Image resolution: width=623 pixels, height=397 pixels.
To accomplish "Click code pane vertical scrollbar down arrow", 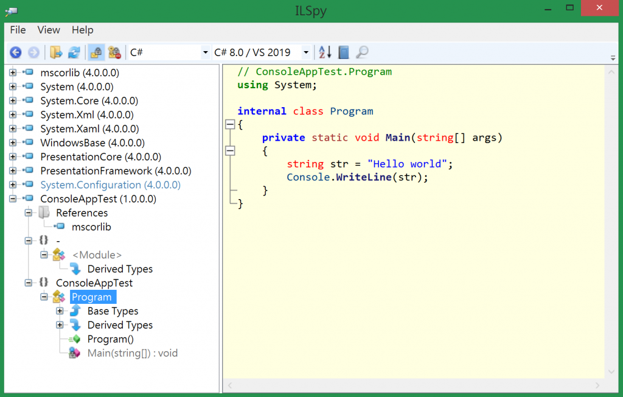I will point(611,371).
